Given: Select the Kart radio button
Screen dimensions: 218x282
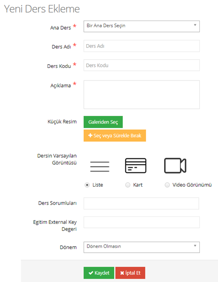Looking at the screenshot, I should pos(128,185).
